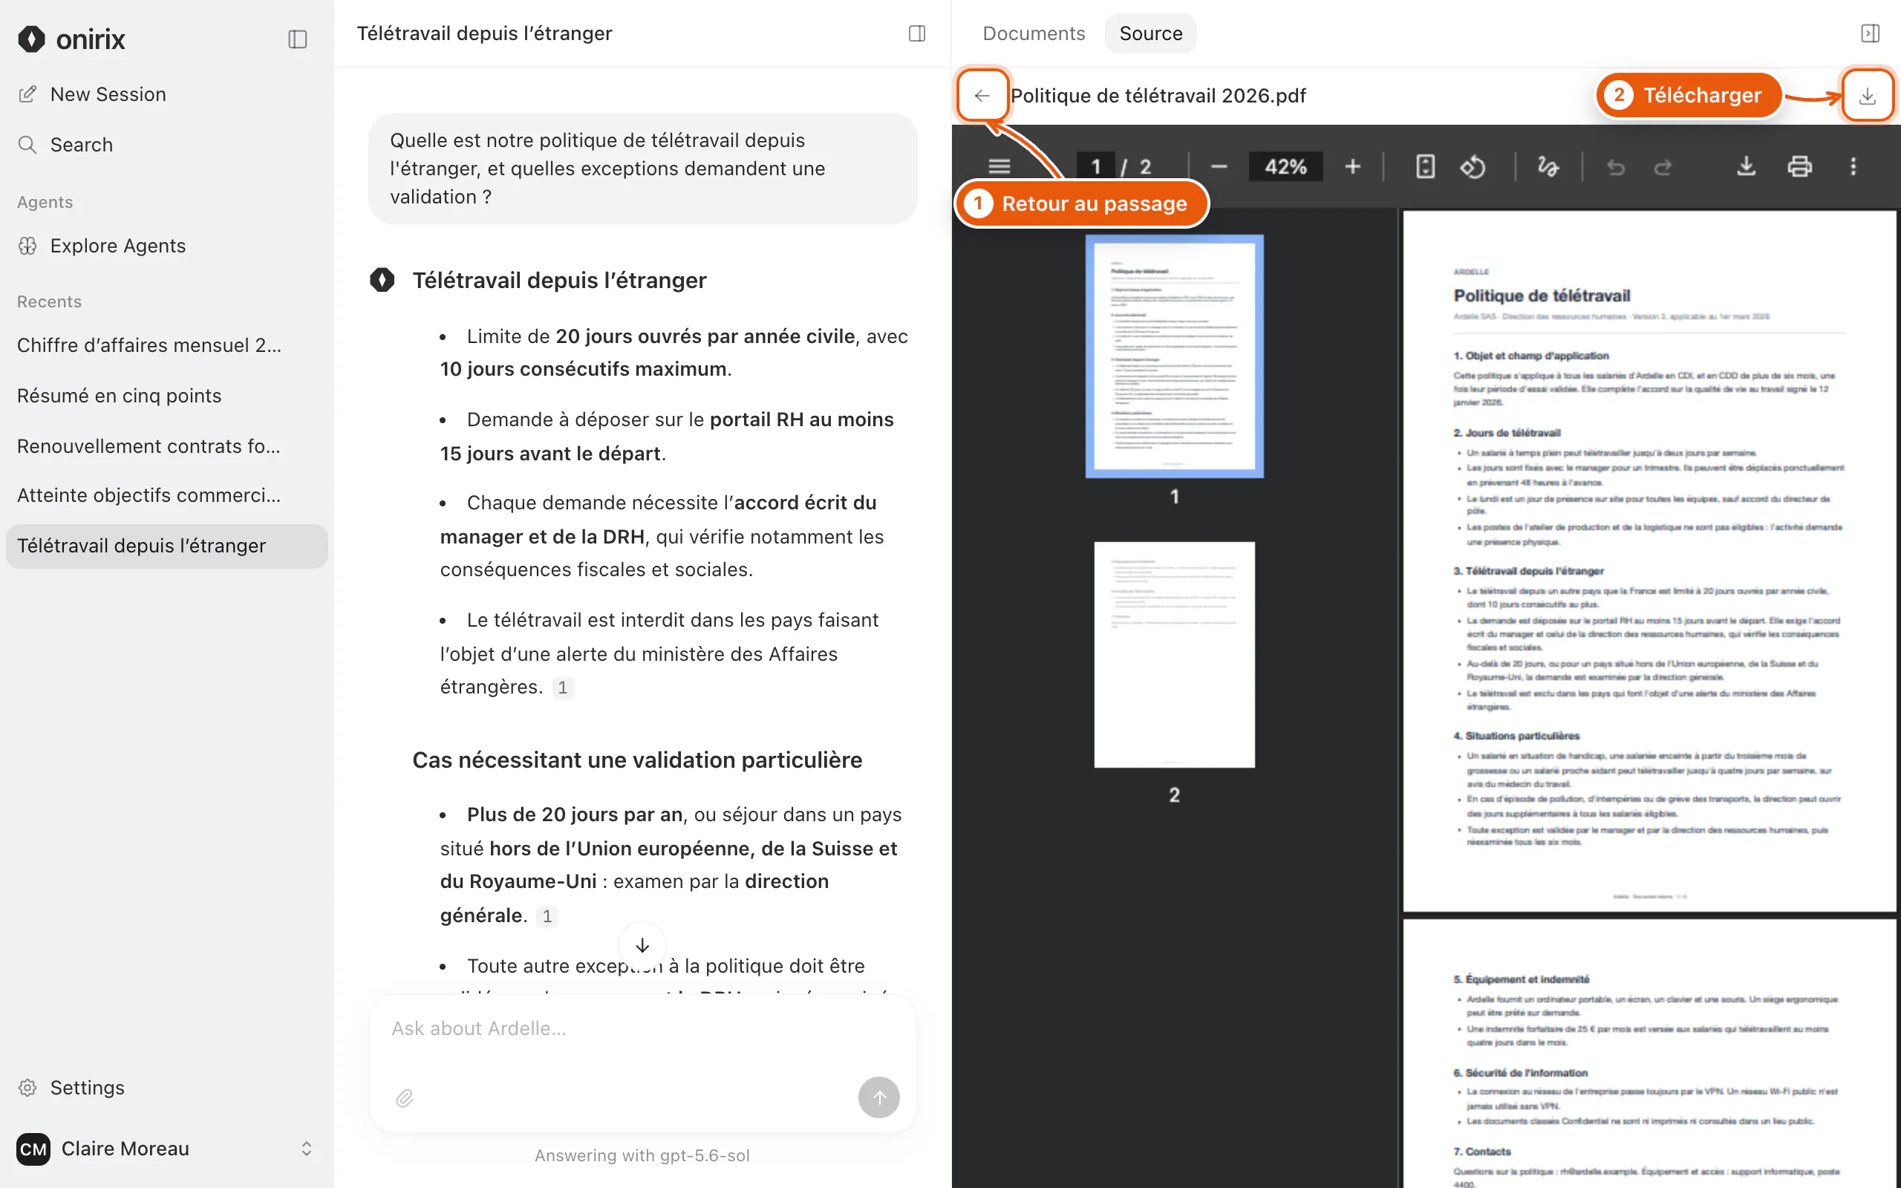Attach a file with paperclip icon
The image size is (1901, 1188).
pyautogui.click(x=405, y=1097)
